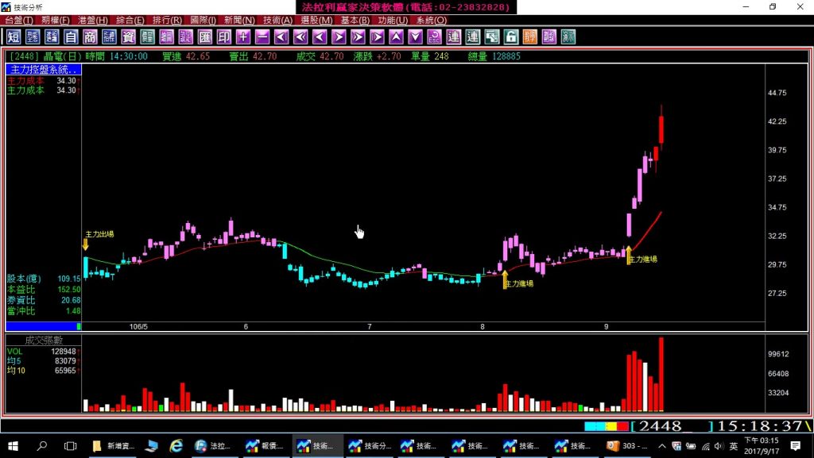Click the 主力進場 marker near September
Image resolution: width=814 pixels, height=458 pixels.
point(642,259)
